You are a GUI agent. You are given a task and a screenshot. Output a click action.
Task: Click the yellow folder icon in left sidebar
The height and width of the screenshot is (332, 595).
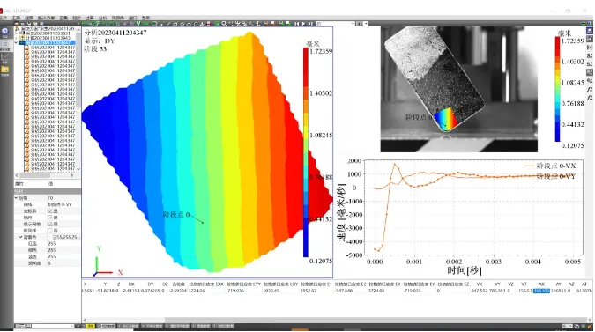[5, 70]
